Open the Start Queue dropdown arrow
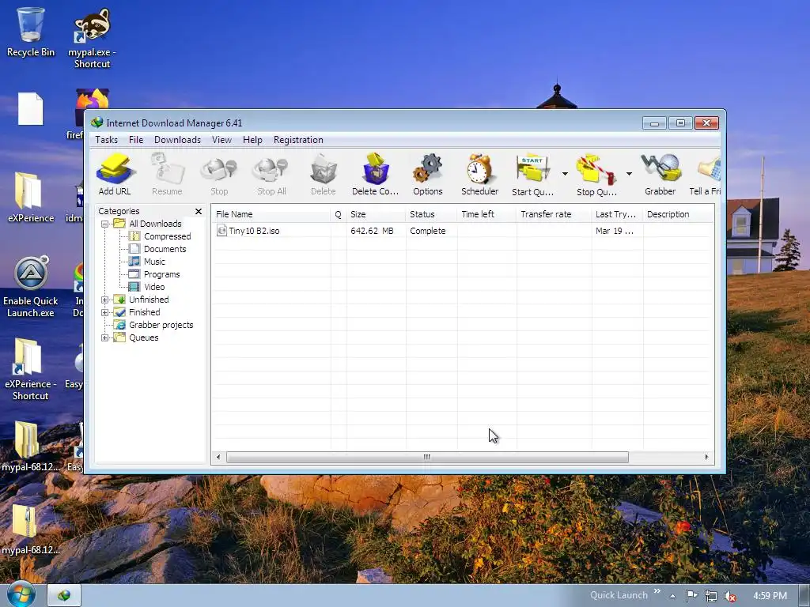Screen dimensions: 810x607 tap(565, 174)
